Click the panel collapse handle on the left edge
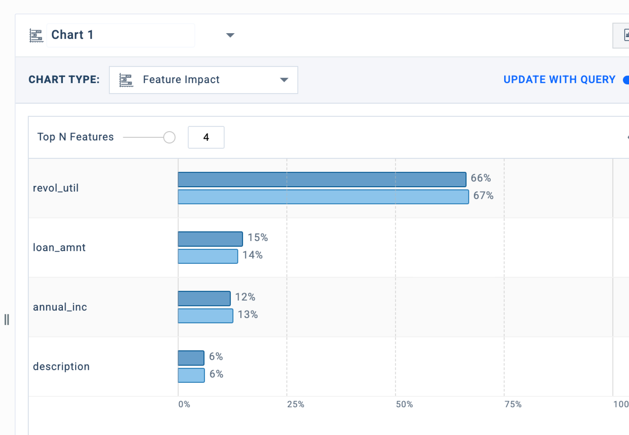 [x=7, y=320]
